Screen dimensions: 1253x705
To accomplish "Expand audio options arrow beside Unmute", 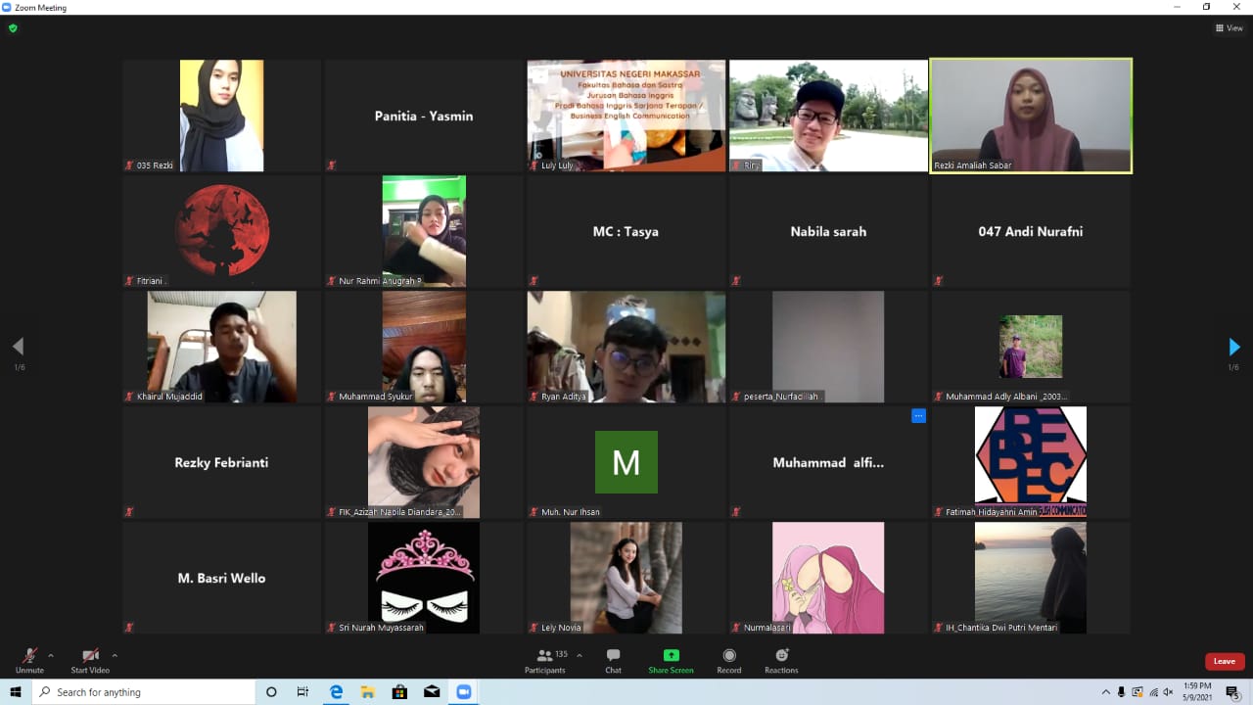I will (x=51, y=655).
